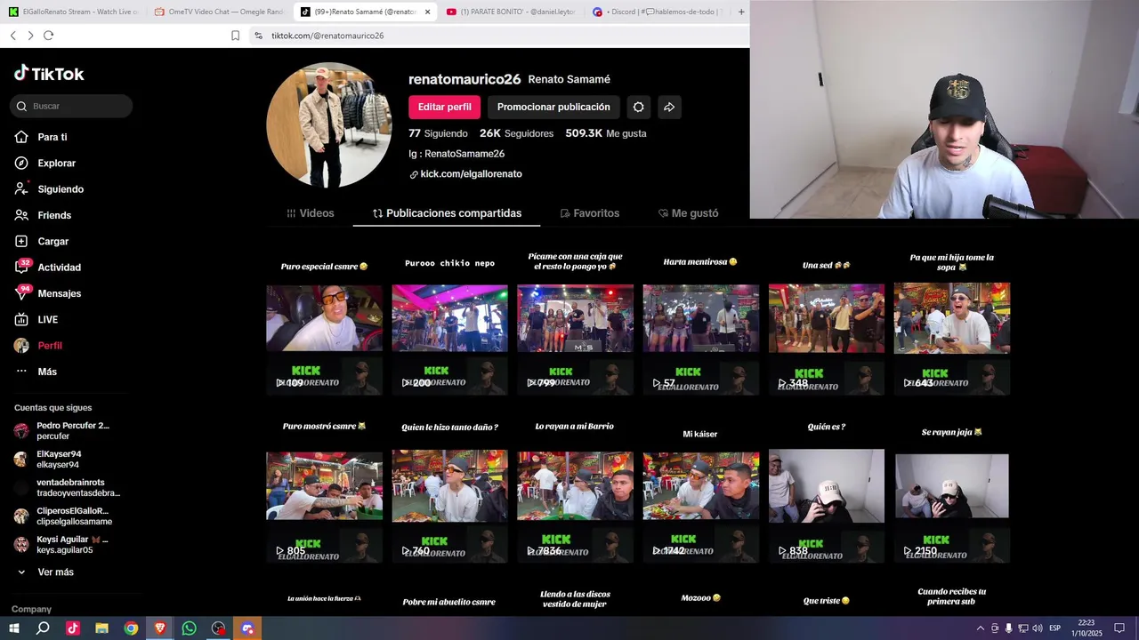The image size is (1139, 640).
Task: Click the share profile arrow icon
Action: (x=669, y=107)
